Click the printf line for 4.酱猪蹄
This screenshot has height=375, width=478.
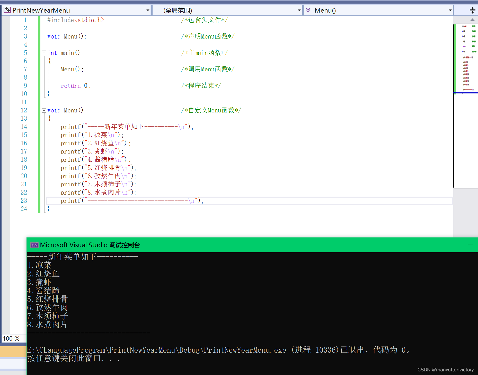tap(95, 160)
